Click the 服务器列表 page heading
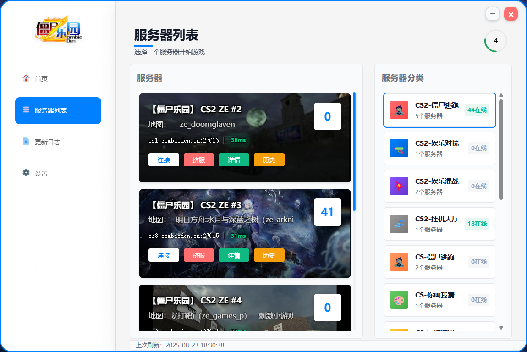This screenshot has width=527, height=352. 166,35
